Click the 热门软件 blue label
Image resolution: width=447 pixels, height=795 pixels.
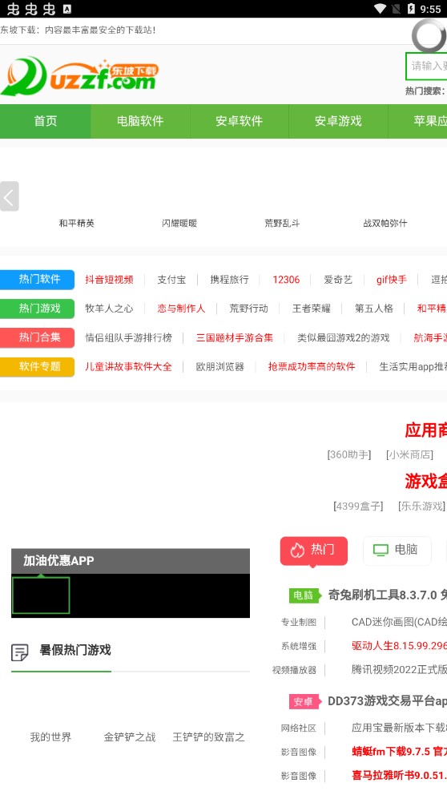click(37, 280)
